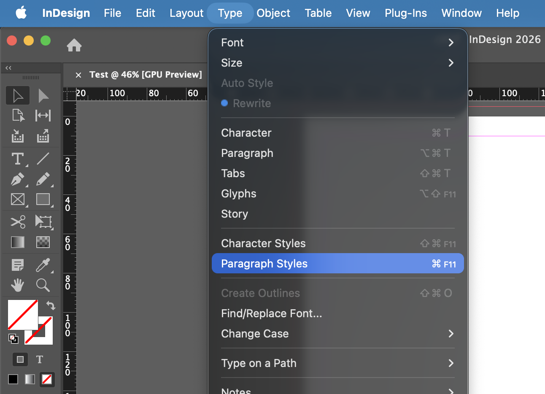This screenshot has height=394, width=545.
Task: Activate the Free Transform tool
Action: [43, 221]
